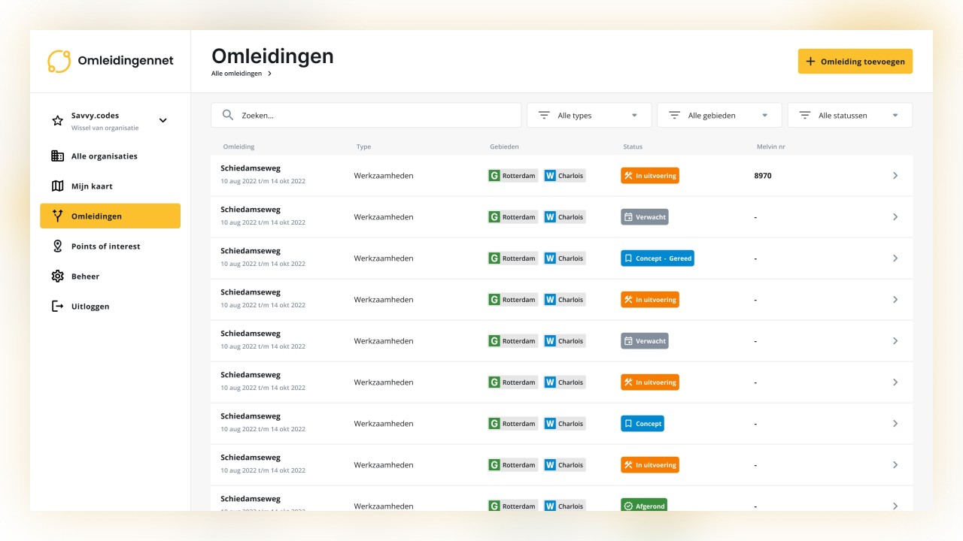
Task: Click the filter icon in Alle types
Action: (544, 116)
